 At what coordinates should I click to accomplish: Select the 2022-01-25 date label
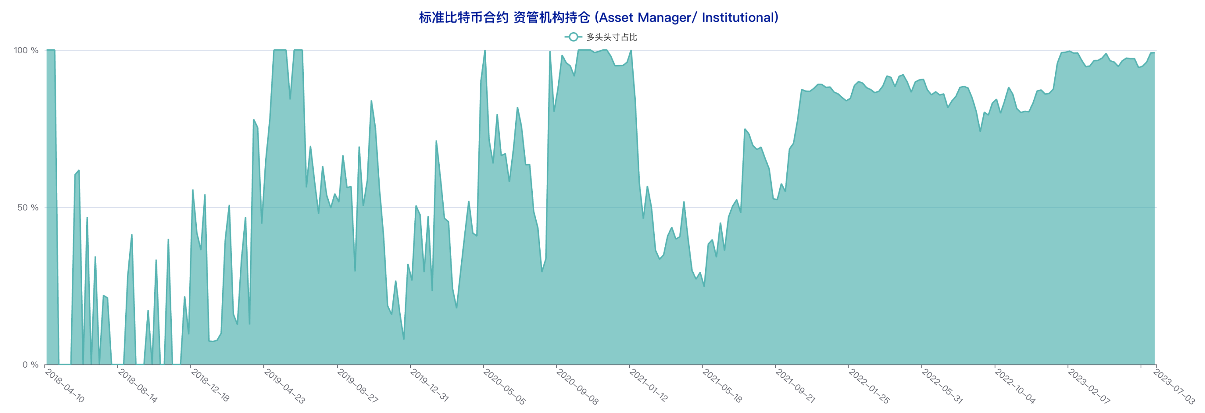pos(869,386)
